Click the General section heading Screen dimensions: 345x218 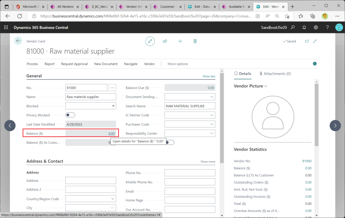tap(34, 76)
